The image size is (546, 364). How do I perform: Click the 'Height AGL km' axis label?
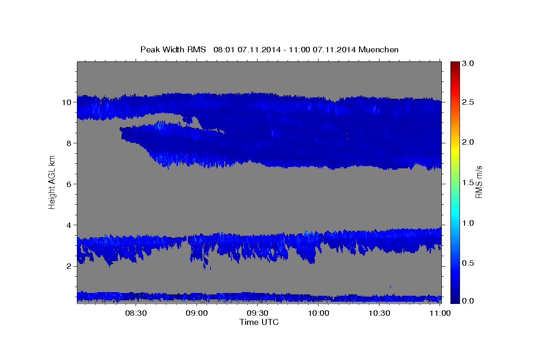click(52, 182)
